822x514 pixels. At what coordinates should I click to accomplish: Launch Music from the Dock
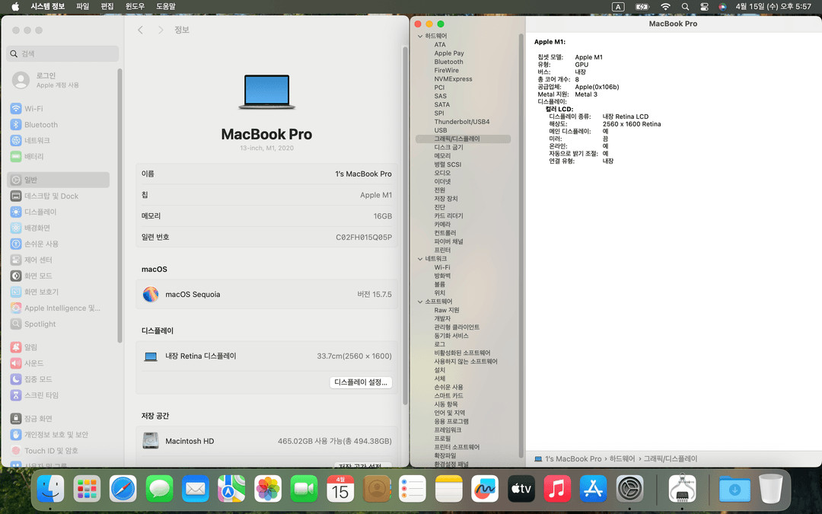(x=557, y=489)
